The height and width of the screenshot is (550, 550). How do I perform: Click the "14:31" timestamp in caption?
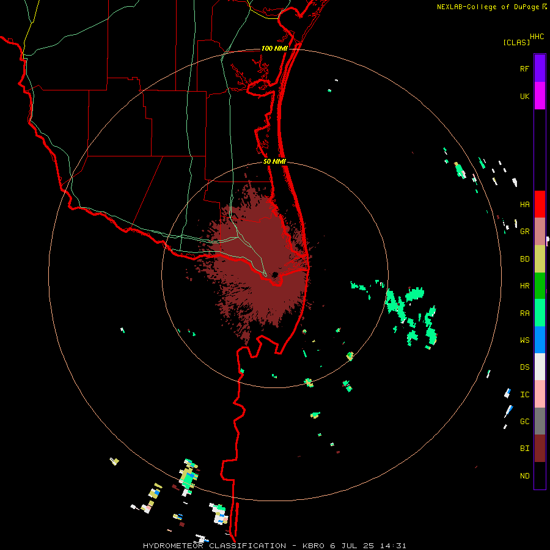394,546
